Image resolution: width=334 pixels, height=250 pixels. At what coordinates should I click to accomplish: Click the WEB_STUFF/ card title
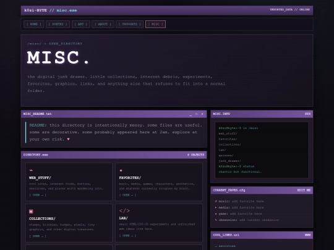40,178
